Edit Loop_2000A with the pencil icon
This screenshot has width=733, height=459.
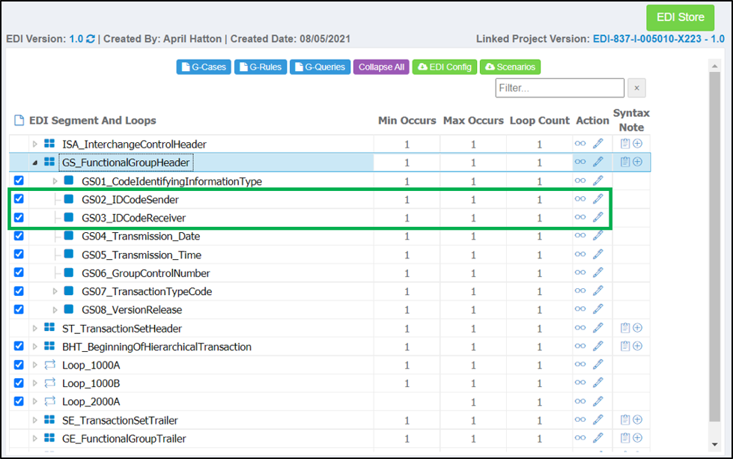click(597, 401)
